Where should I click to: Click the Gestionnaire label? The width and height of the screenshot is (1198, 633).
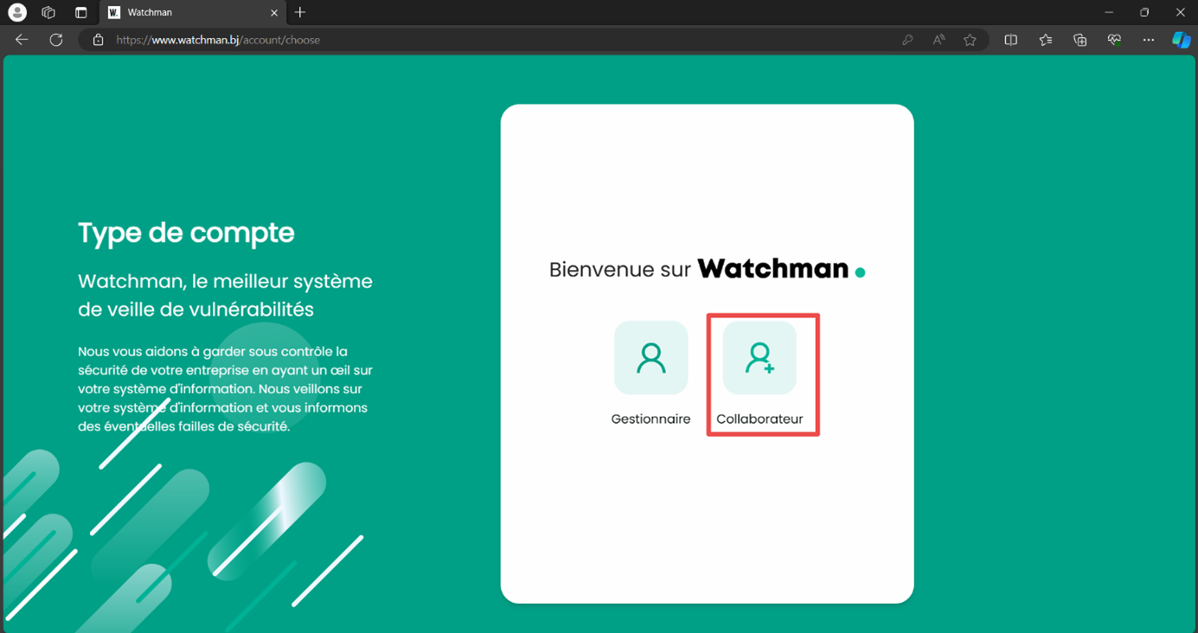(650, 419)
